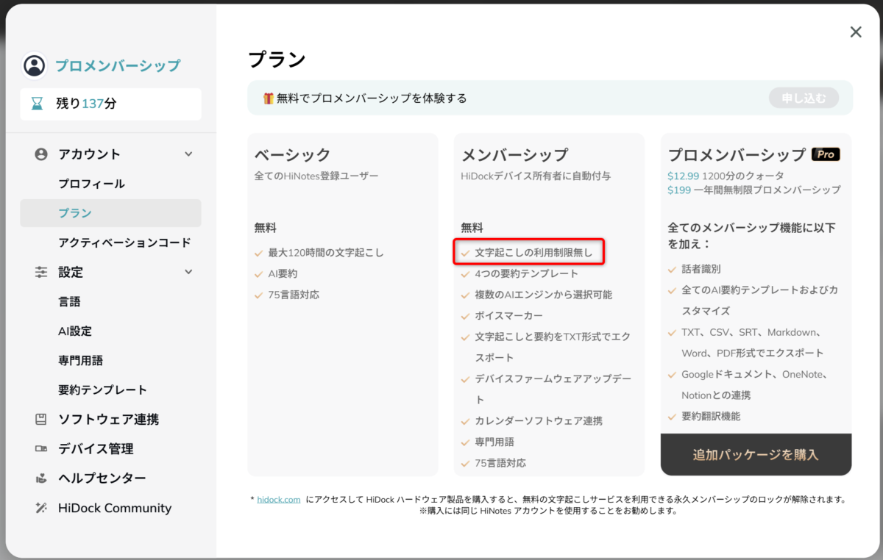Screen dimensions: 883x560
Task: Select the プラン menu item
Action: (x=110, y=213)
